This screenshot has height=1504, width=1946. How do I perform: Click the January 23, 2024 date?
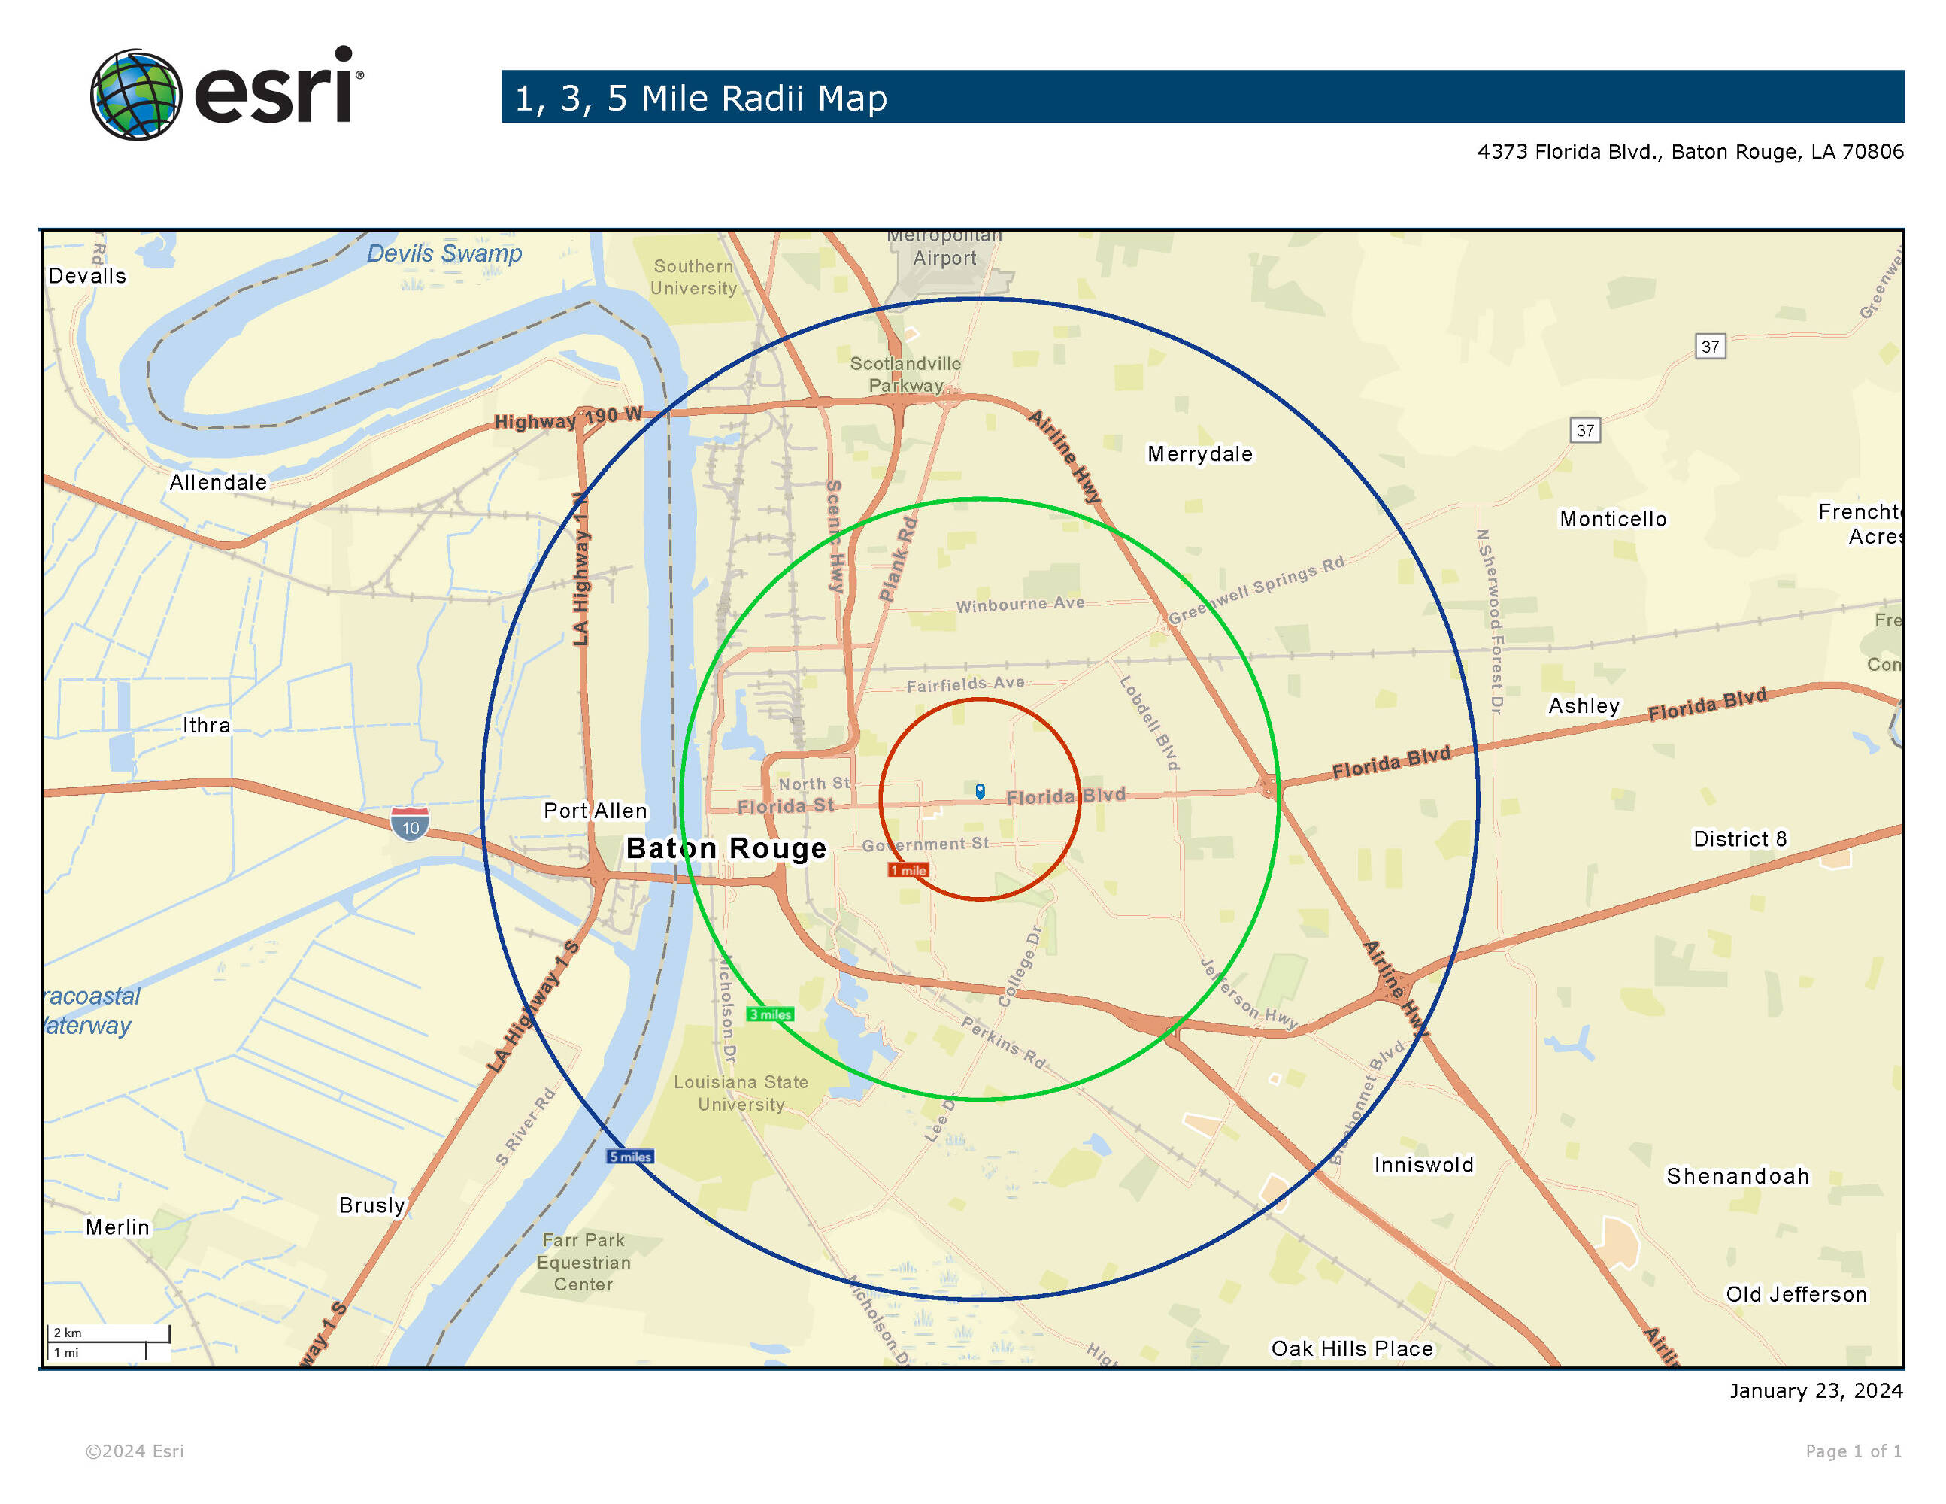pos(1815,1391)
